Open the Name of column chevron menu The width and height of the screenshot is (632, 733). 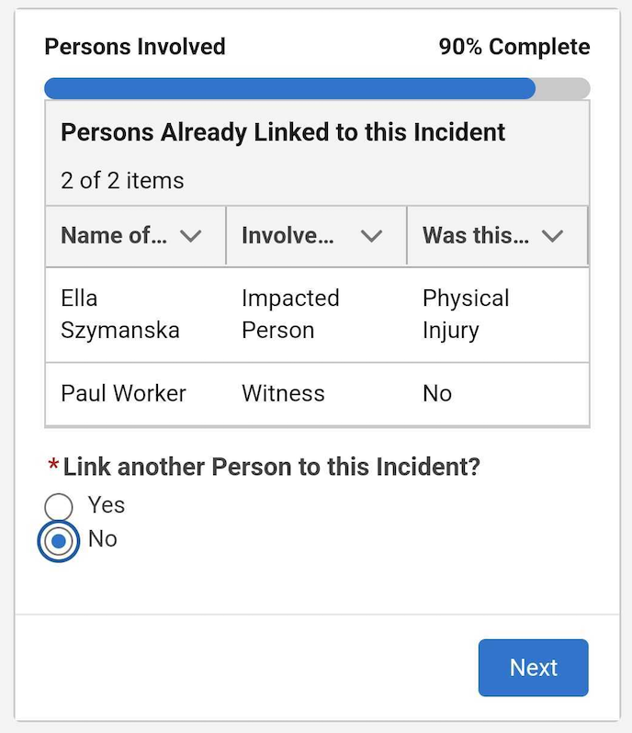coord(191,236)
